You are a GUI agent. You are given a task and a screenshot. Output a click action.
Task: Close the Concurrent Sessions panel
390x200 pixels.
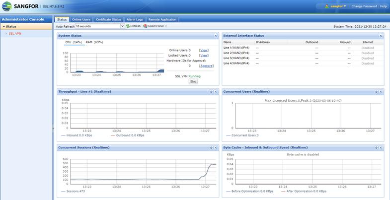(216, 147)
